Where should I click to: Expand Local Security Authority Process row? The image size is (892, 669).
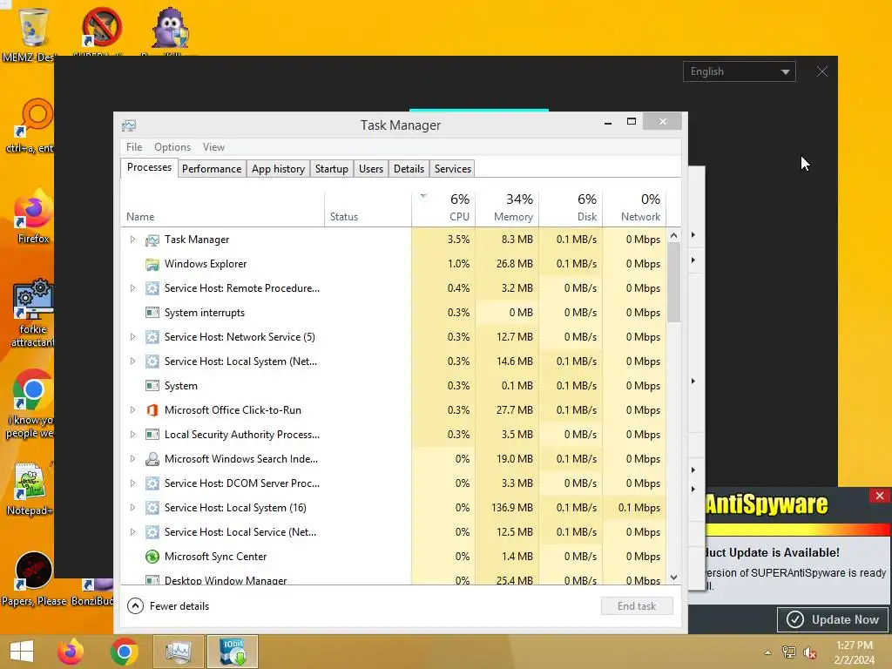click(x=132, y=435)
